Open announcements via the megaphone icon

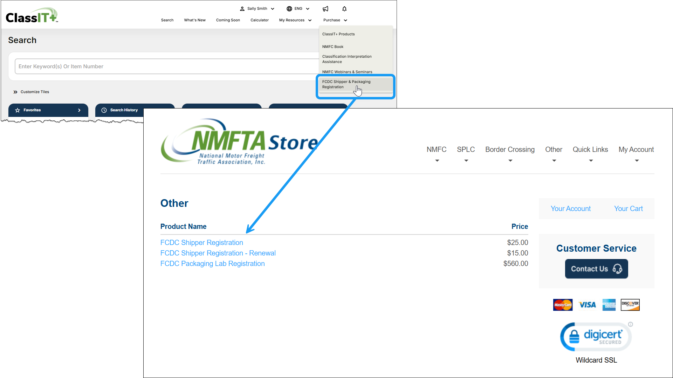click(325, 8)
